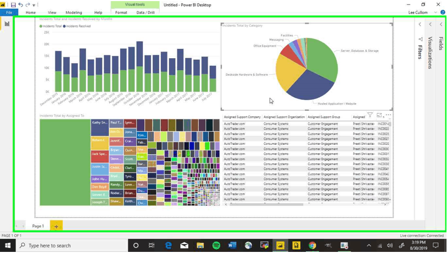Open the File menu
Screen dimensions: 447x253
point(9,13)
